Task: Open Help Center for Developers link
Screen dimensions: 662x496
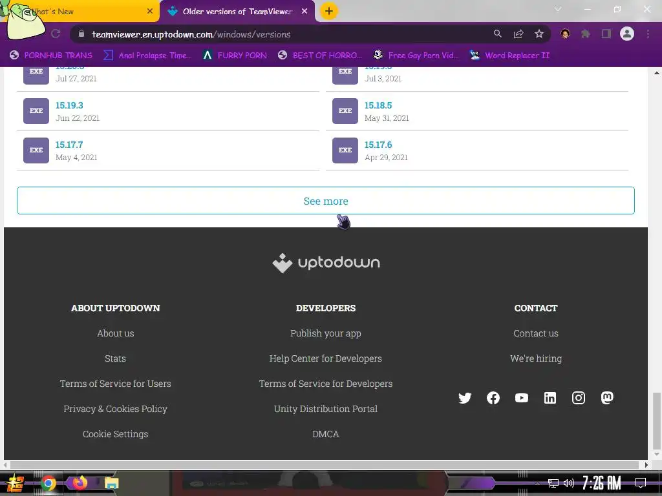Action: point(326,358)
